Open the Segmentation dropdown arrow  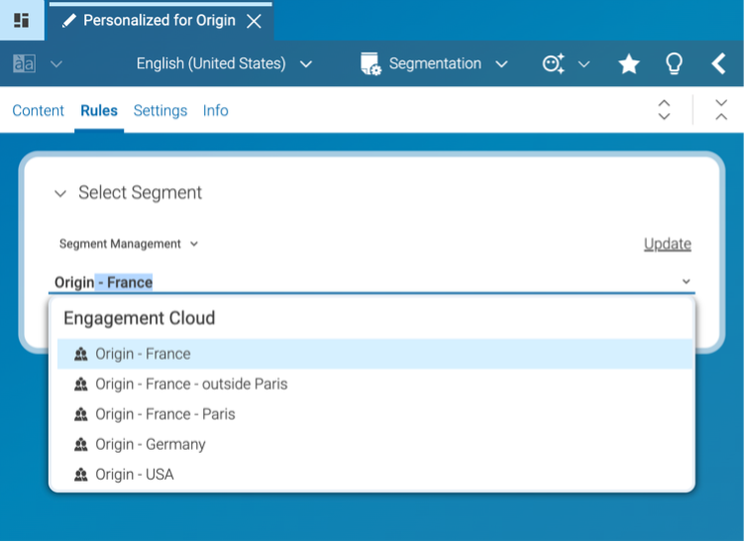[501, 63]
